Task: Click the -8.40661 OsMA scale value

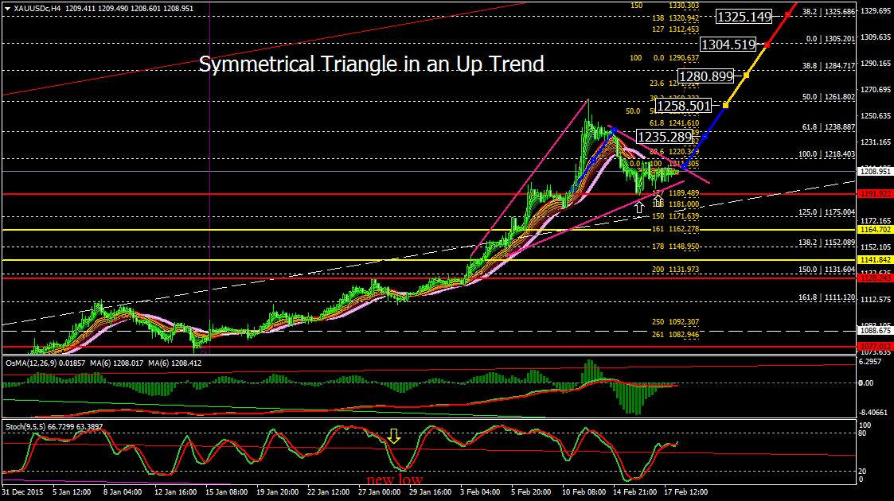Action: 873,413
